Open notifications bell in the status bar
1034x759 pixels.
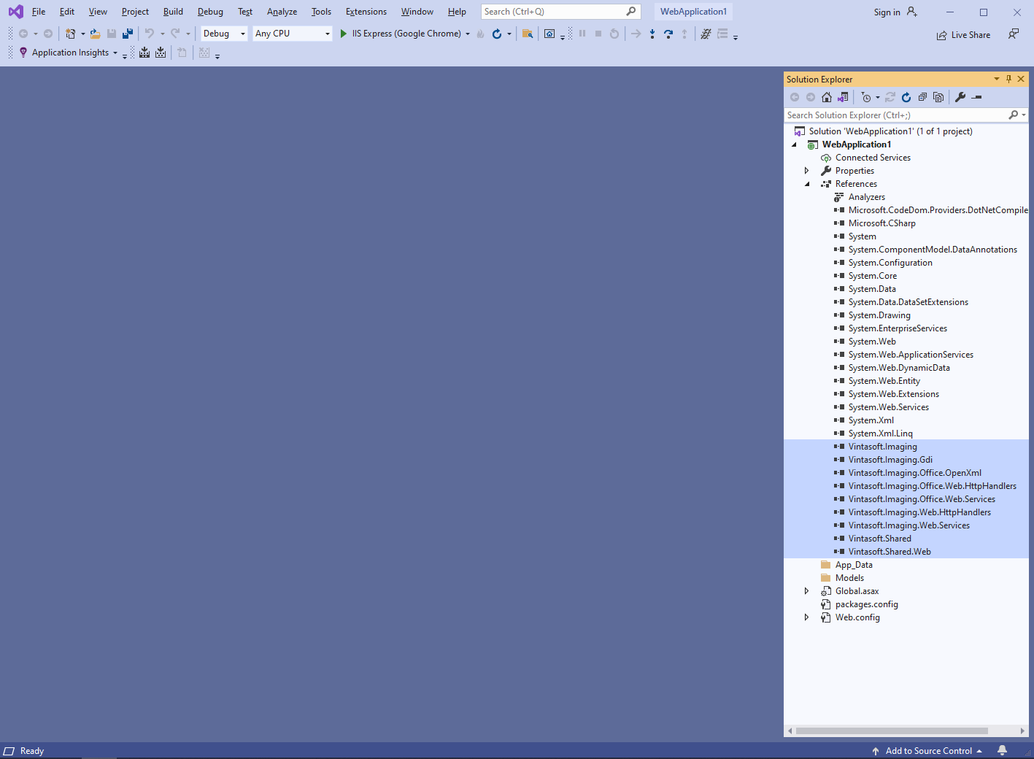tap(1003, 750)
